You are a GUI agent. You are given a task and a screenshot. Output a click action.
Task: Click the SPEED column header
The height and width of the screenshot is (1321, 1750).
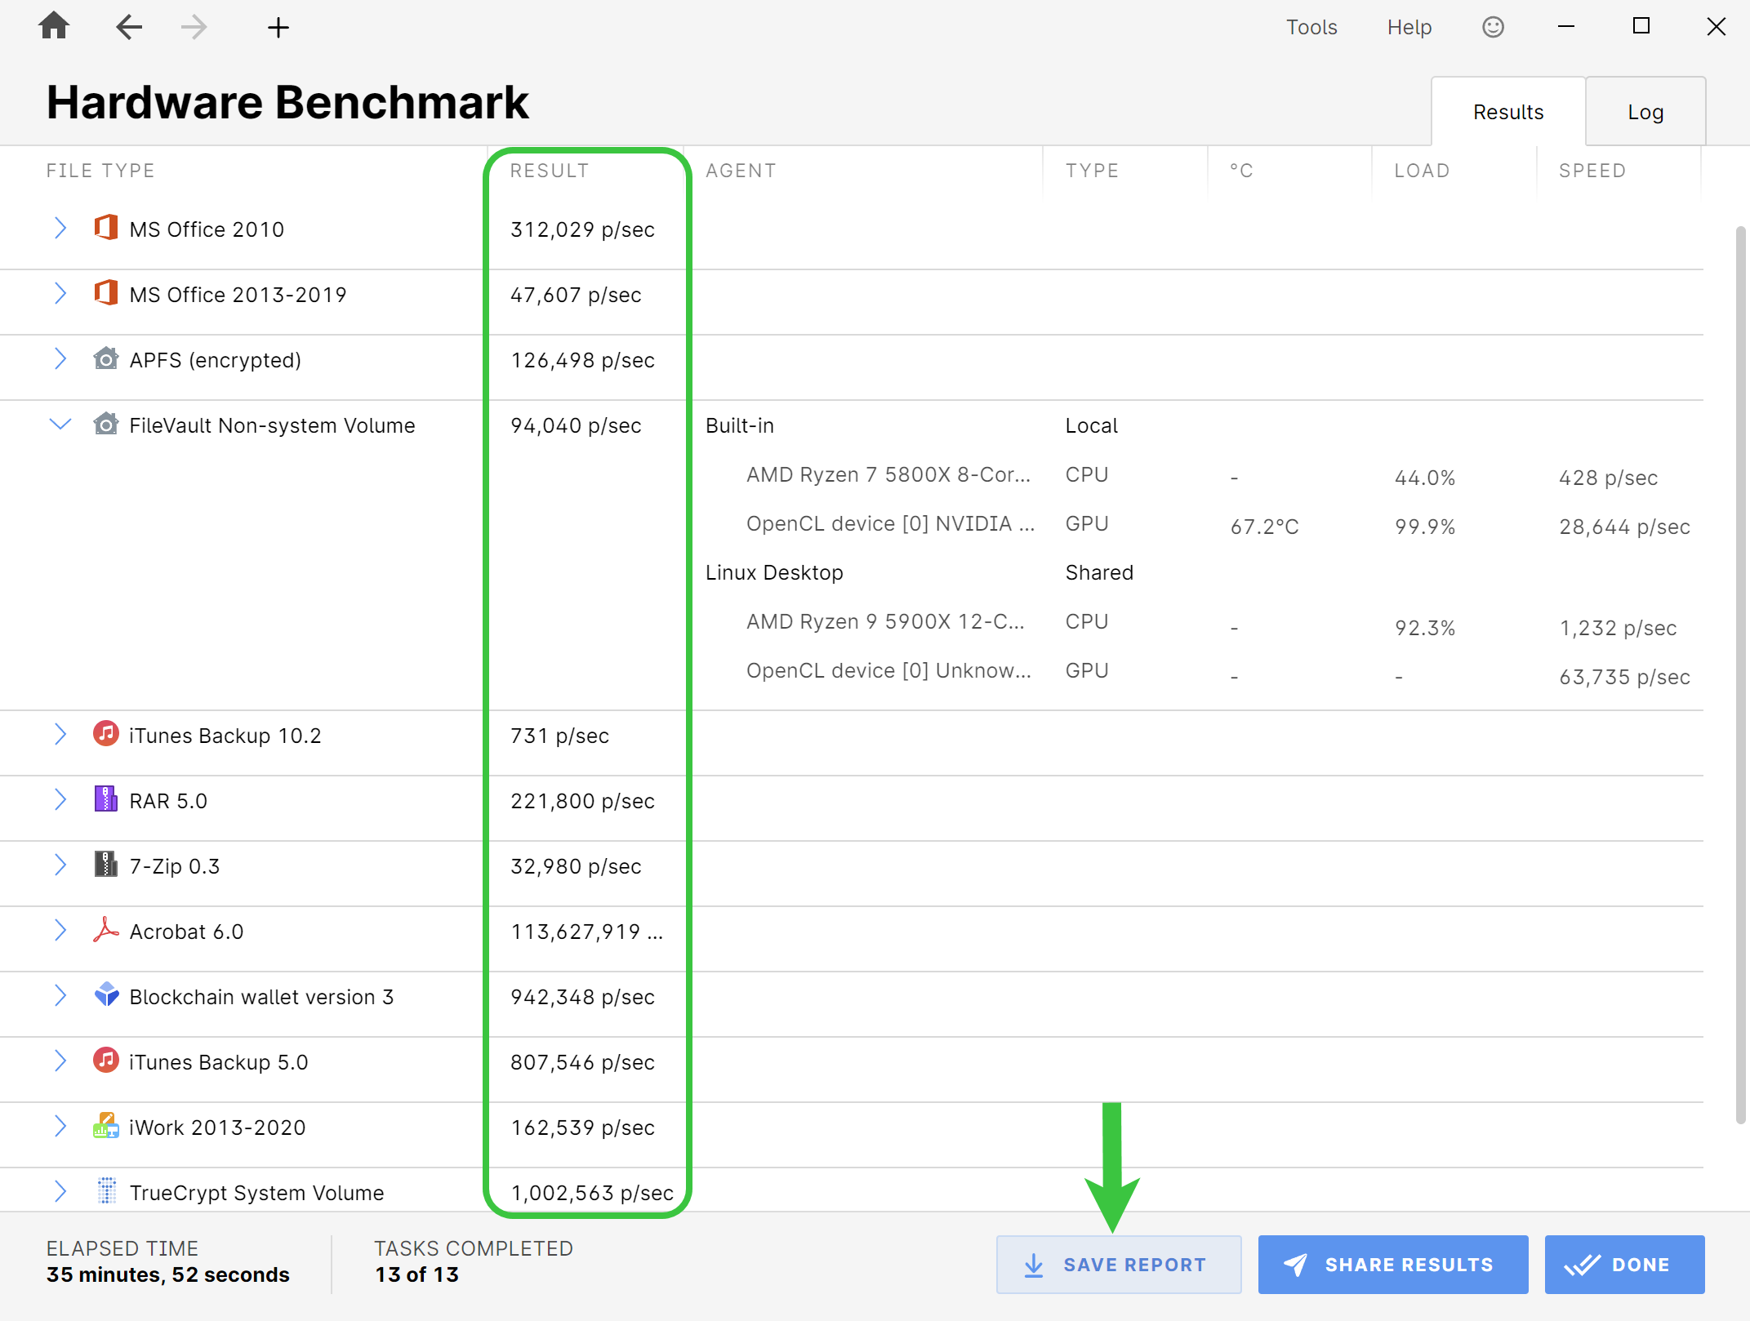coord(1592,171)
